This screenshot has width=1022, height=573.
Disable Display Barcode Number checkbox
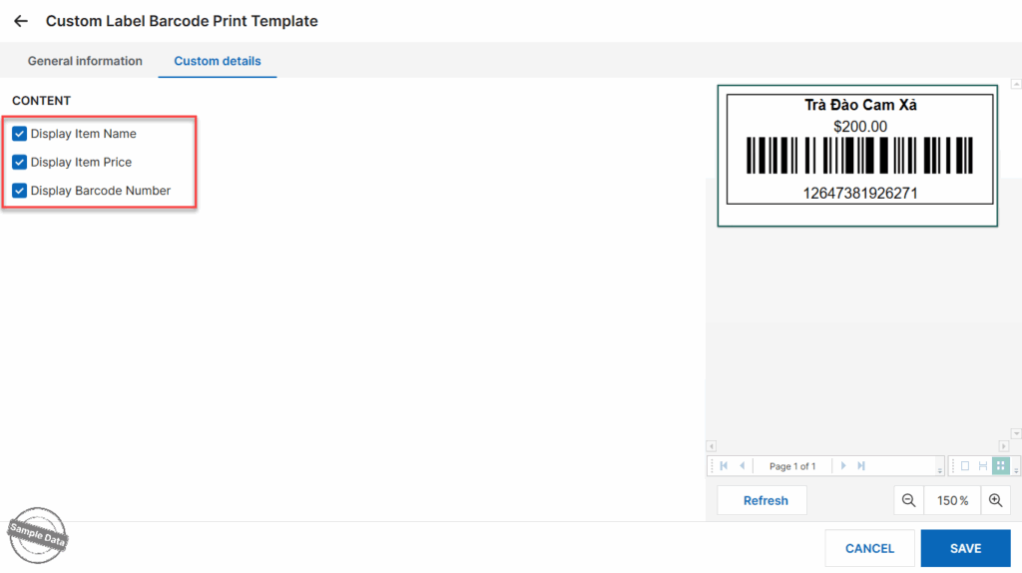(19, 191)
